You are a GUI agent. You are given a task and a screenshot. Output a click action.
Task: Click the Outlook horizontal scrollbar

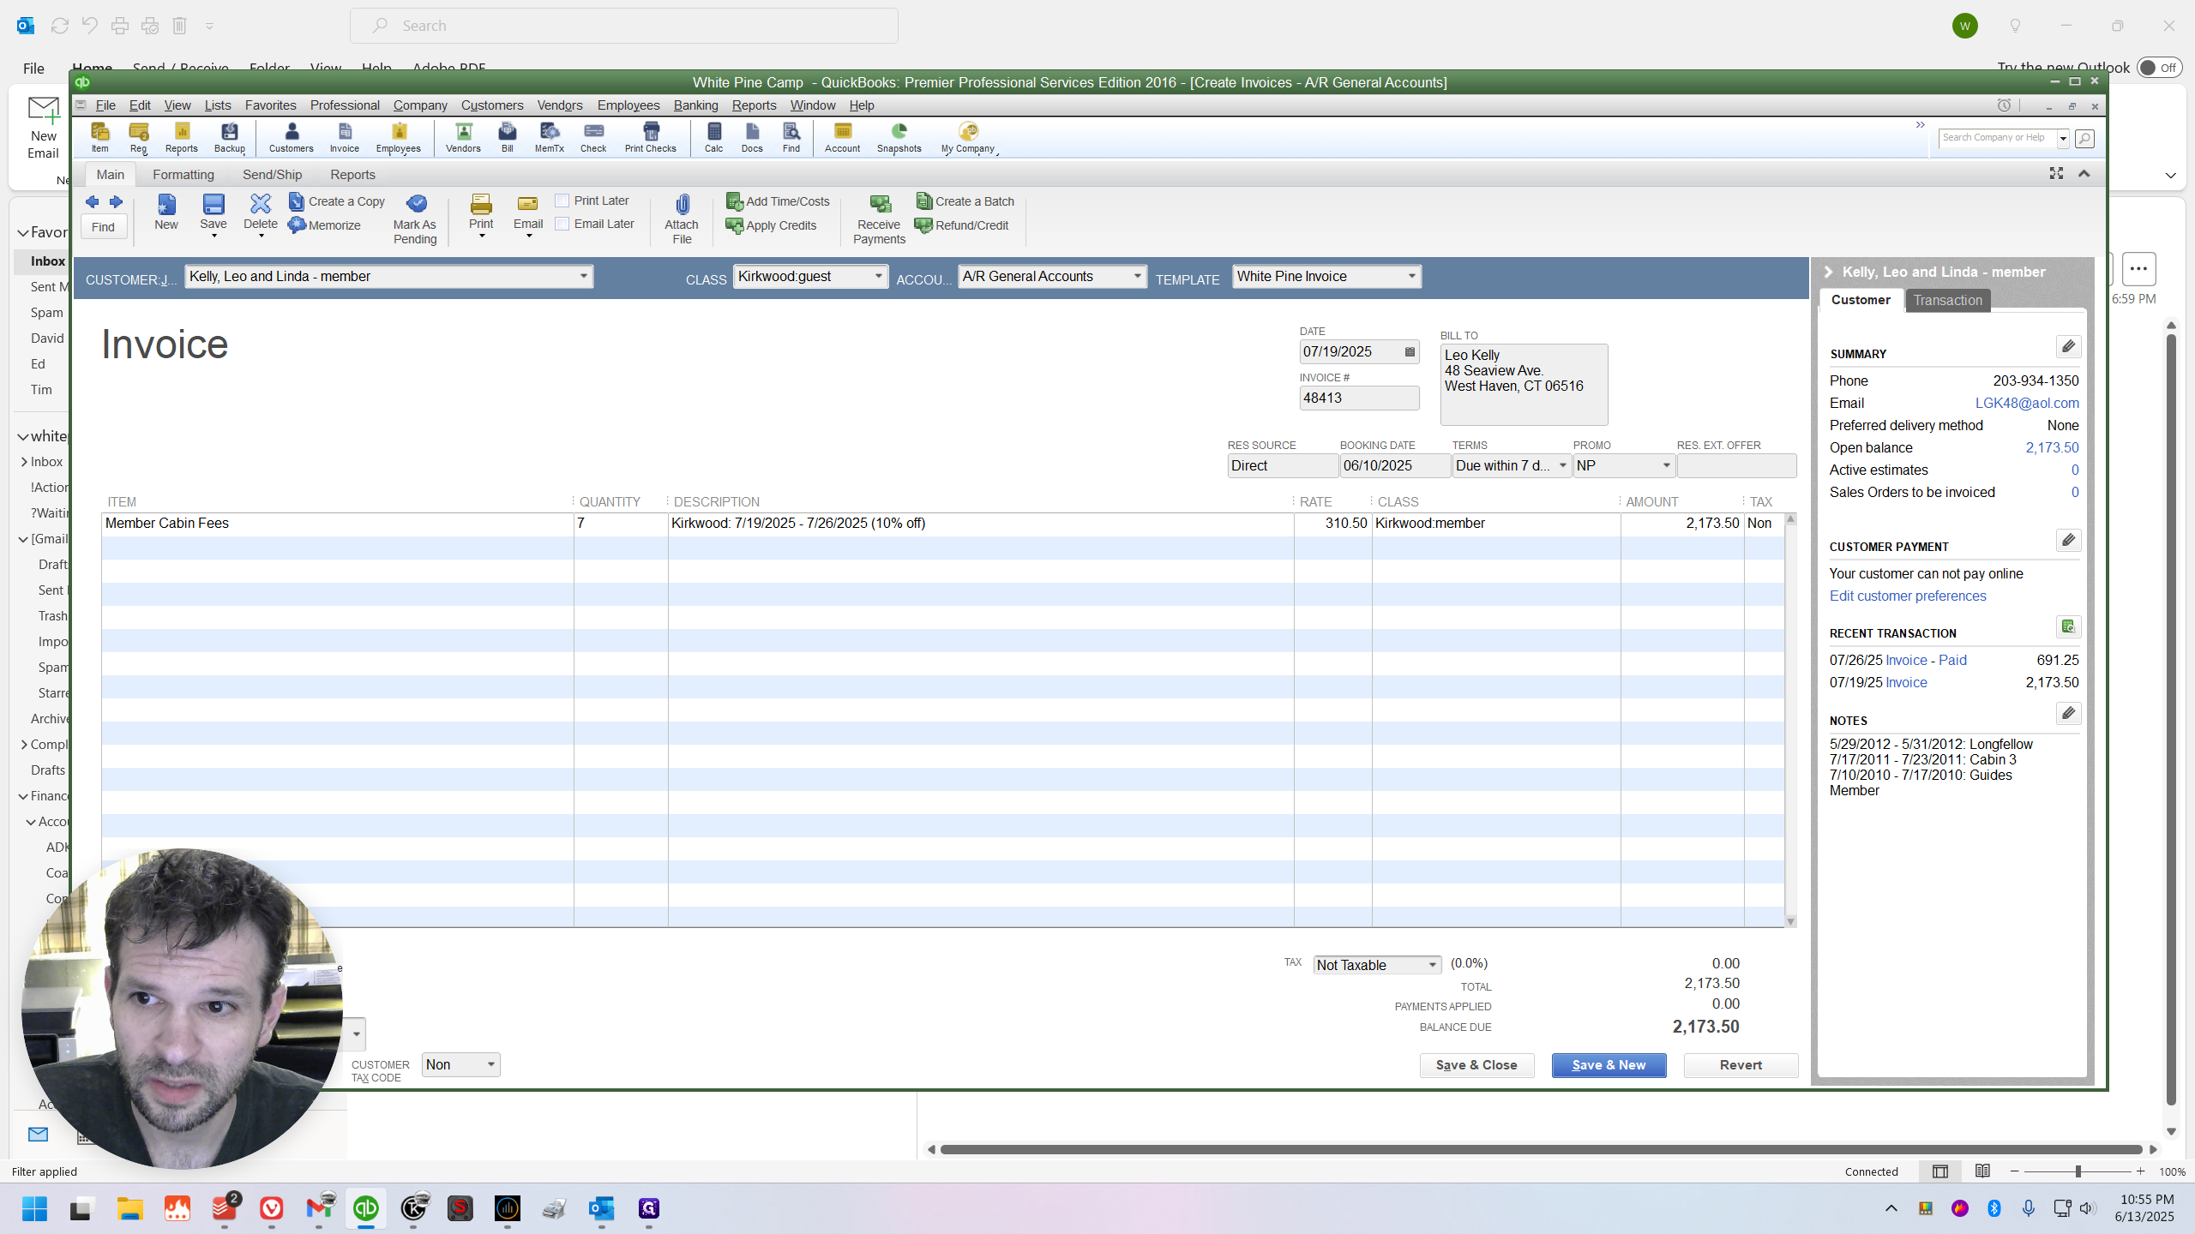1541,1150
